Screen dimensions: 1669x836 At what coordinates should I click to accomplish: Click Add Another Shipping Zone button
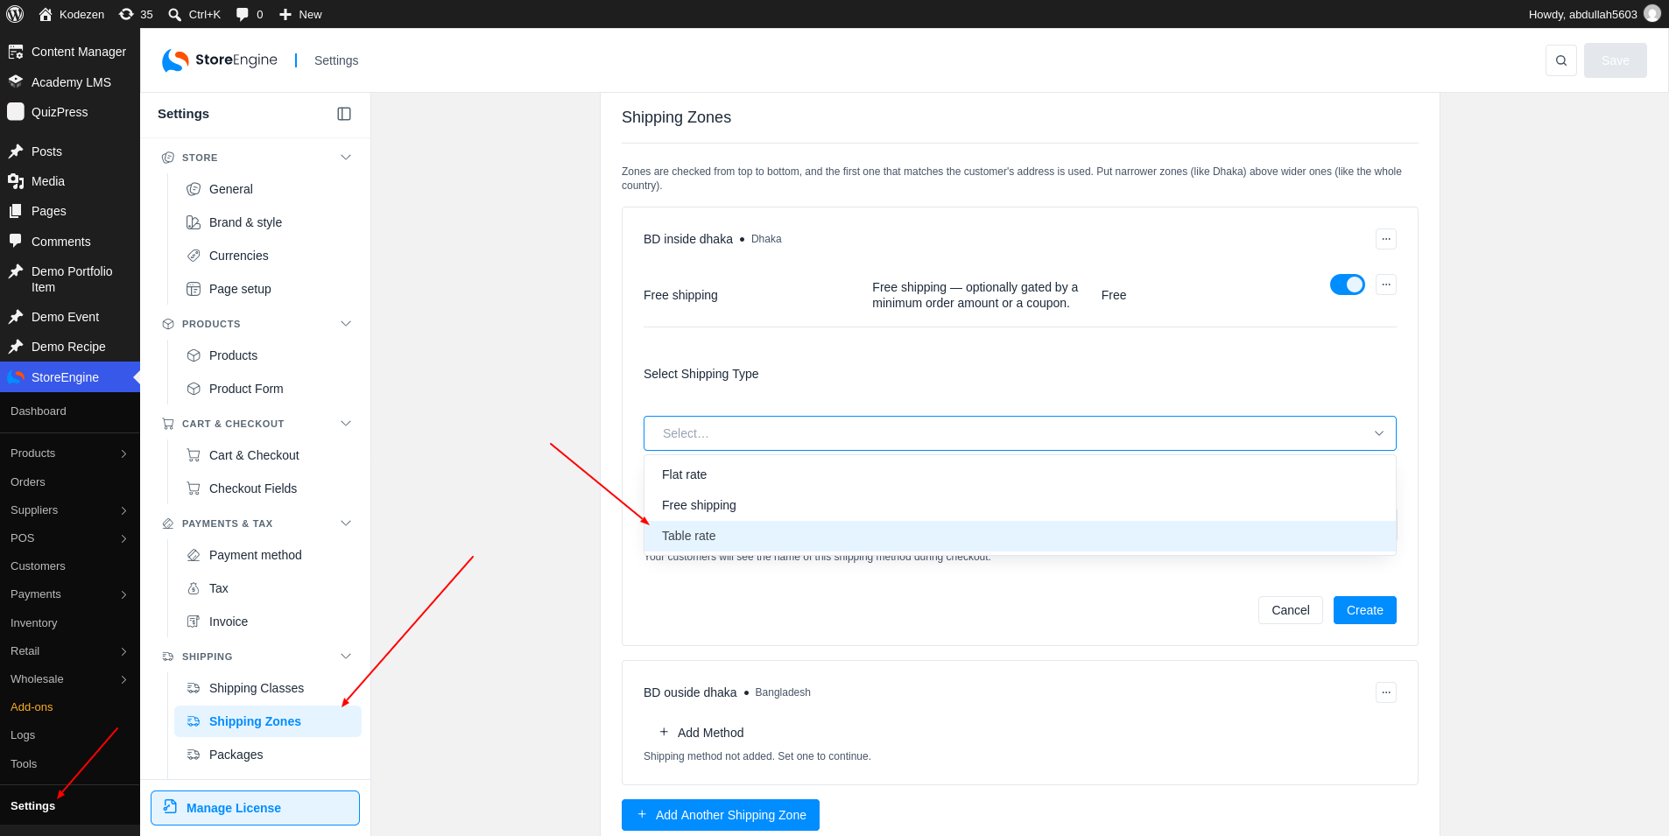(720, 815)
